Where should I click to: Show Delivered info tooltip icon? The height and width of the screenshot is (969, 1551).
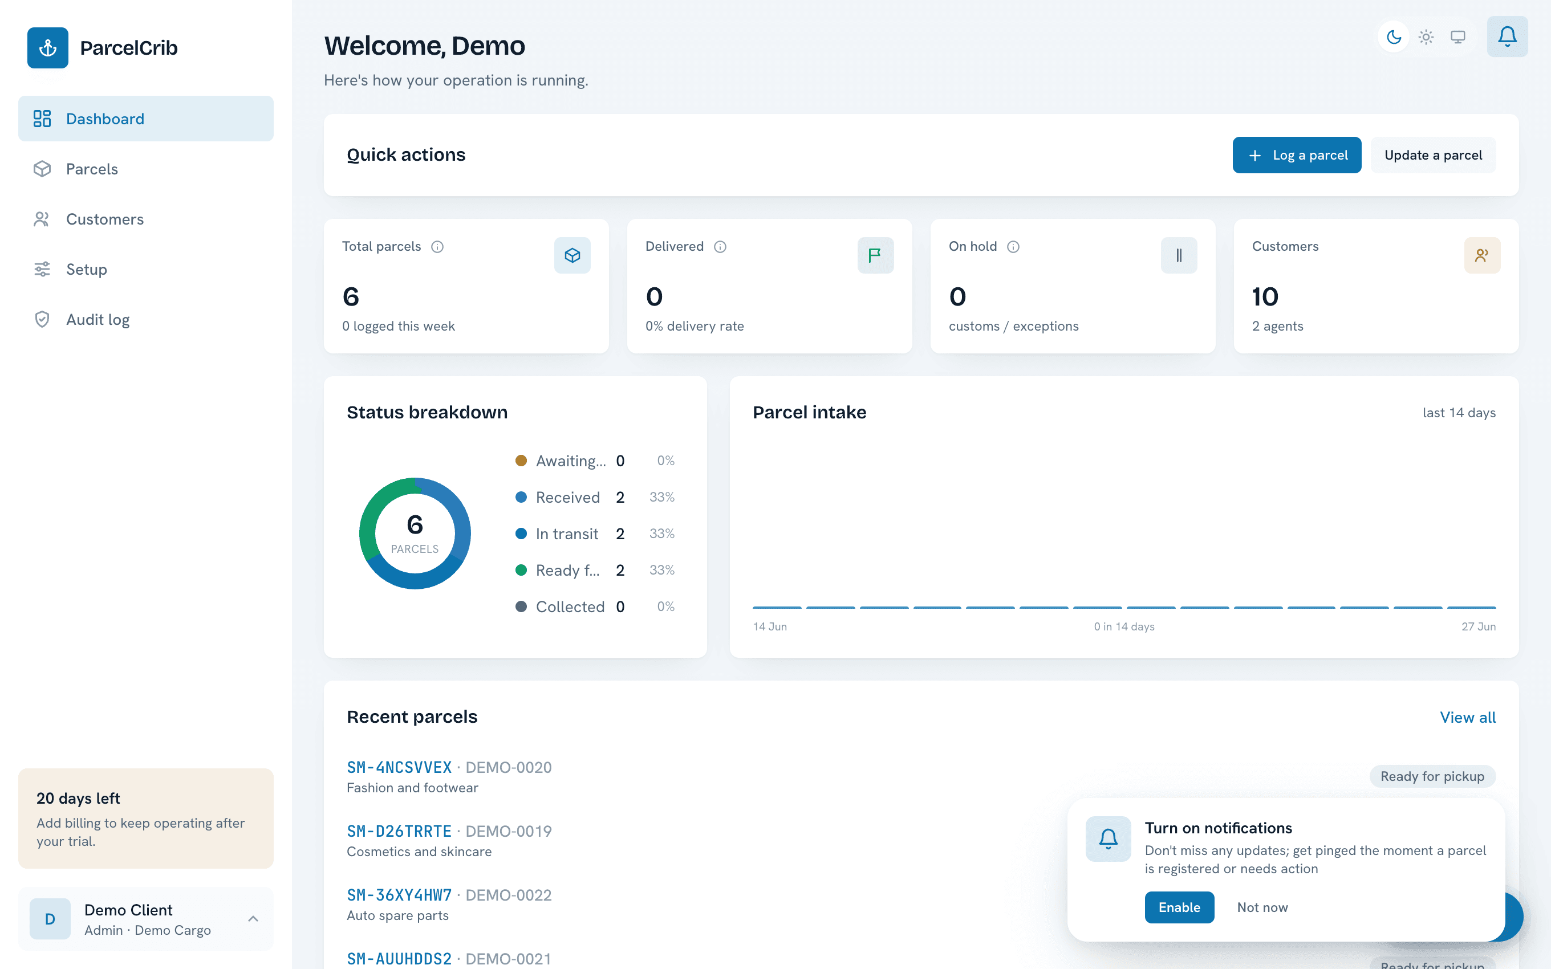click(x=720, y=247)
